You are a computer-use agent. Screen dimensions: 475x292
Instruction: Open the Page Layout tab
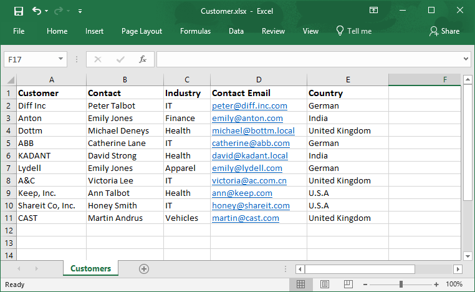(x=142, y=31)
